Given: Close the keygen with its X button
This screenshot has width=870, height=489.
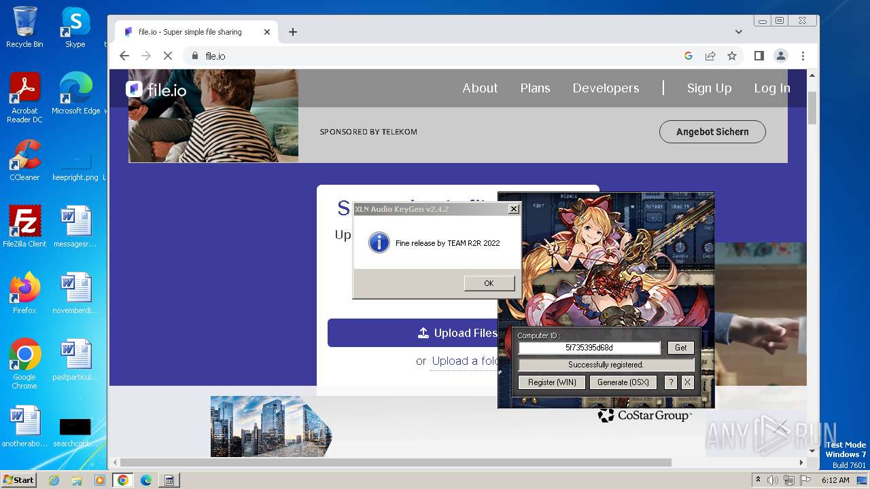Looking at the screenshot, I should (x=687, y=382).
